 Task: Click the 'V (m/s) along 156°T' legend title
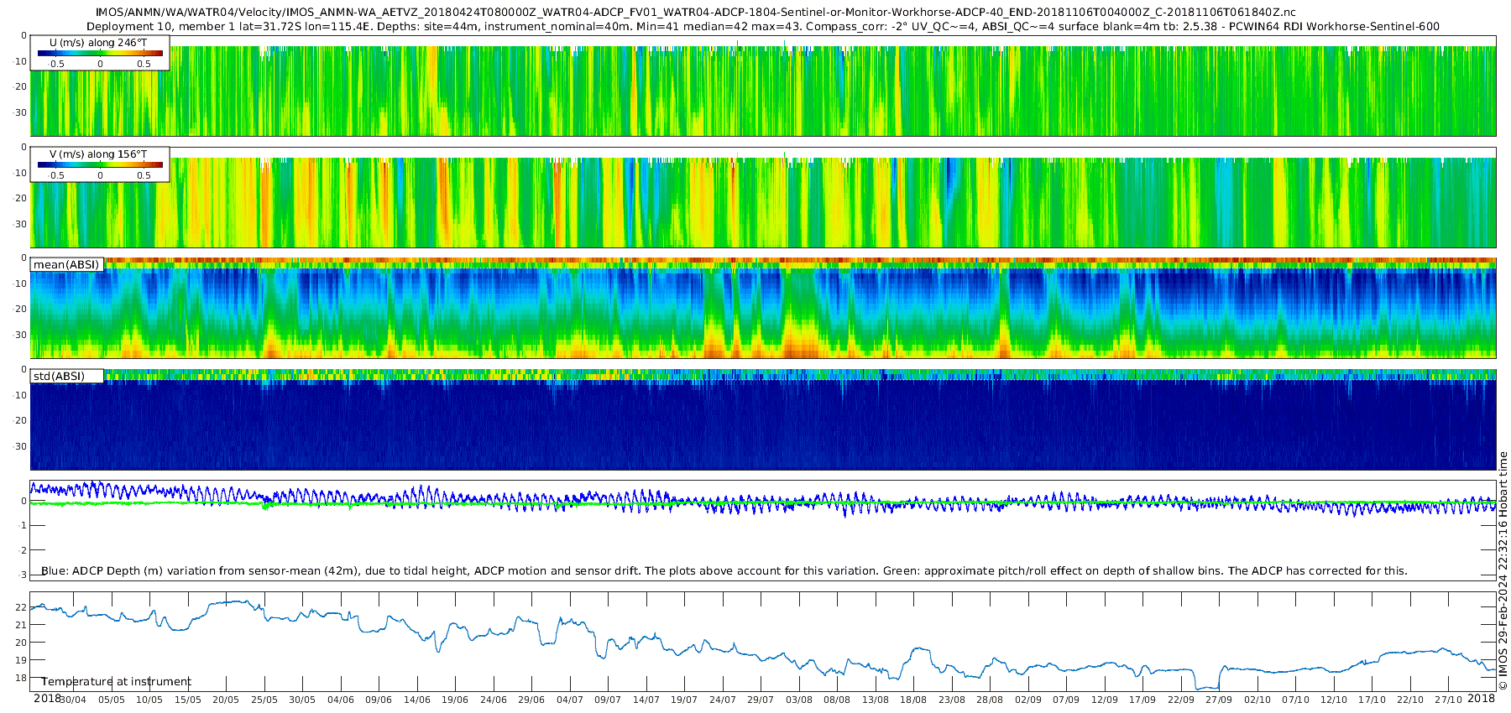[98, 154]
